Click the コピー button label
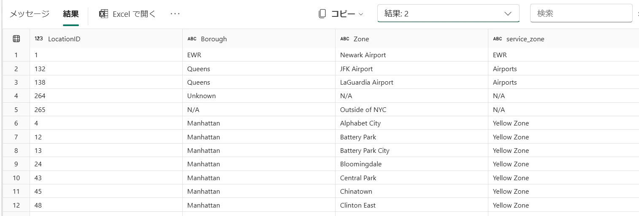Screen dimensions: 639x216 tap(343, 14)
